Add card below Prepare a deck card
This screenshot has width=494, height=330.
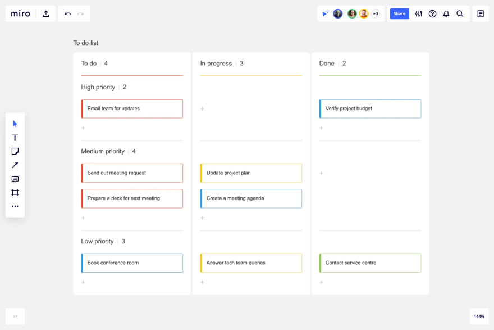tap(84, 218)
